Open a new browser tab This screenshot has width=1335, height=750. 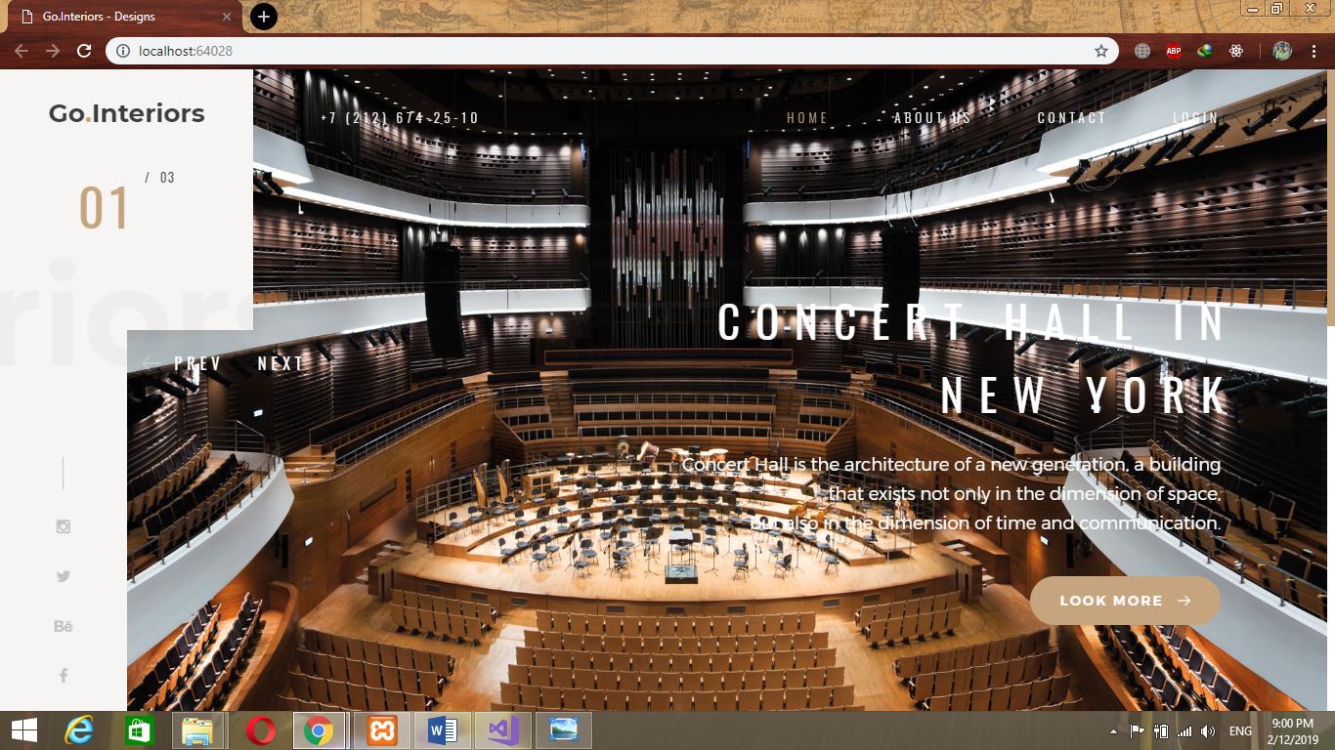[264, 17]
